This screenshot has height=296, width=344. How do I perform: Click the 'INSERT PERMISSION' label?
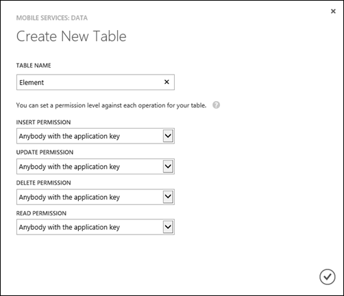tap(43, 122)
